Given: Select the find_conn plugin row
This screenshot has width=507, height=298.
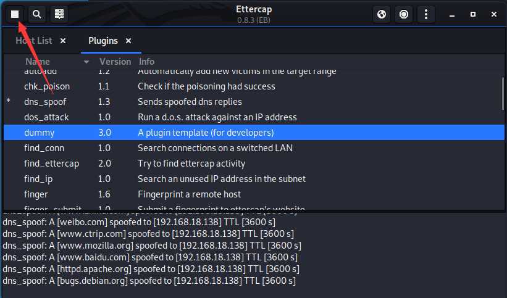Looking at the screenshot, I should click(254, 148).
